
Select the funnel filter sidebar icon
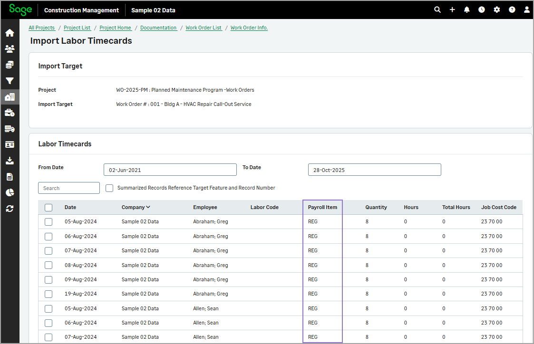pos(10,81)
